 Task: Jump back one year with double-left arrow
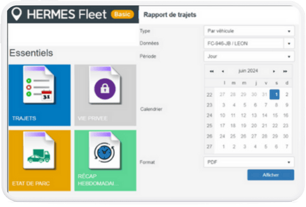click(211, 71)
